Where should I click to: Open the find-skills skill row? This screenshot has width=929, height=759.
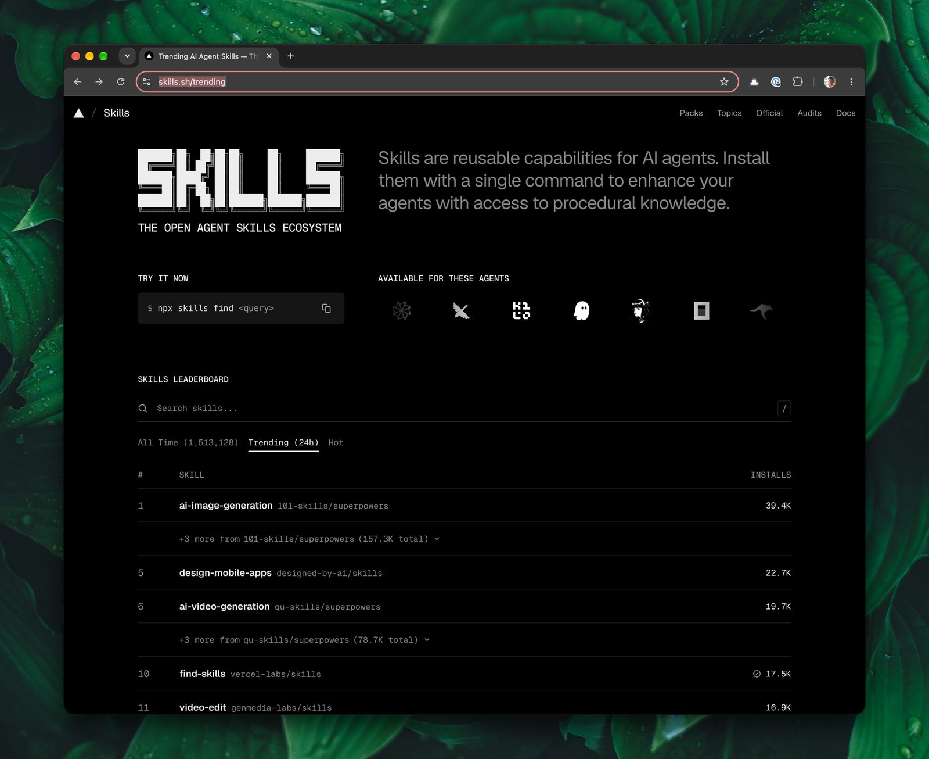click(464, 674)
